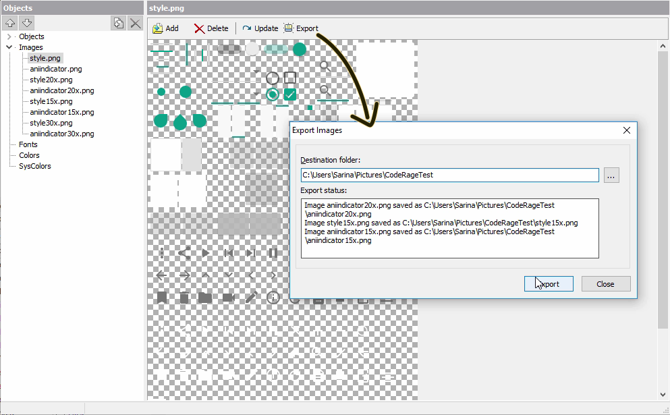The height and width of the screenshot is (415, 670).
Task: Click the large teal switch knob sprite
Action: coord(300,49)
